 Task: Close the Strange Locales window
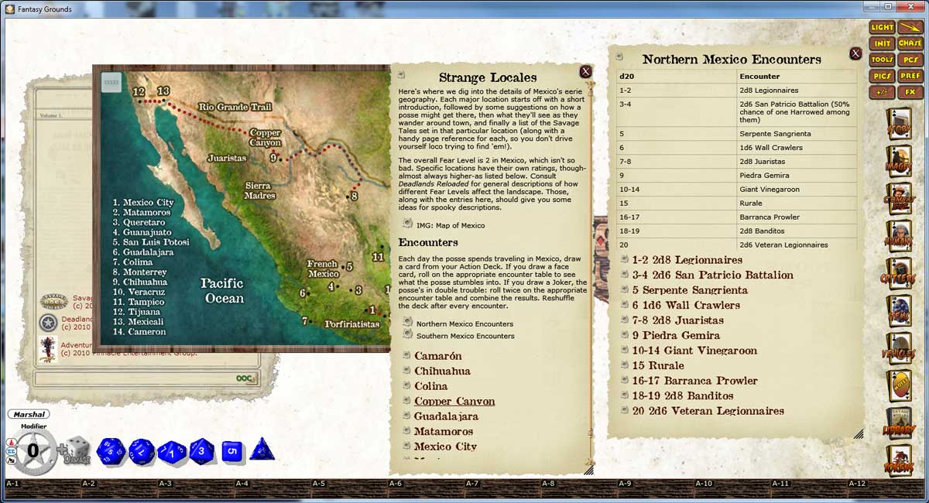(585, 72)
